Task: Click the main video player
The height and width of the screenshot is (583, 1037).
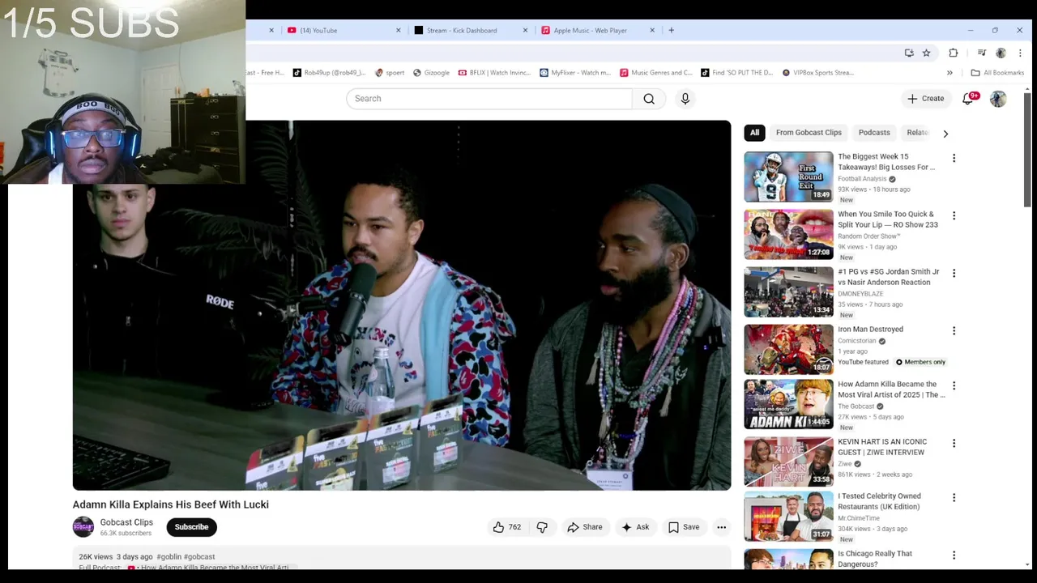Action: (402, 305)
